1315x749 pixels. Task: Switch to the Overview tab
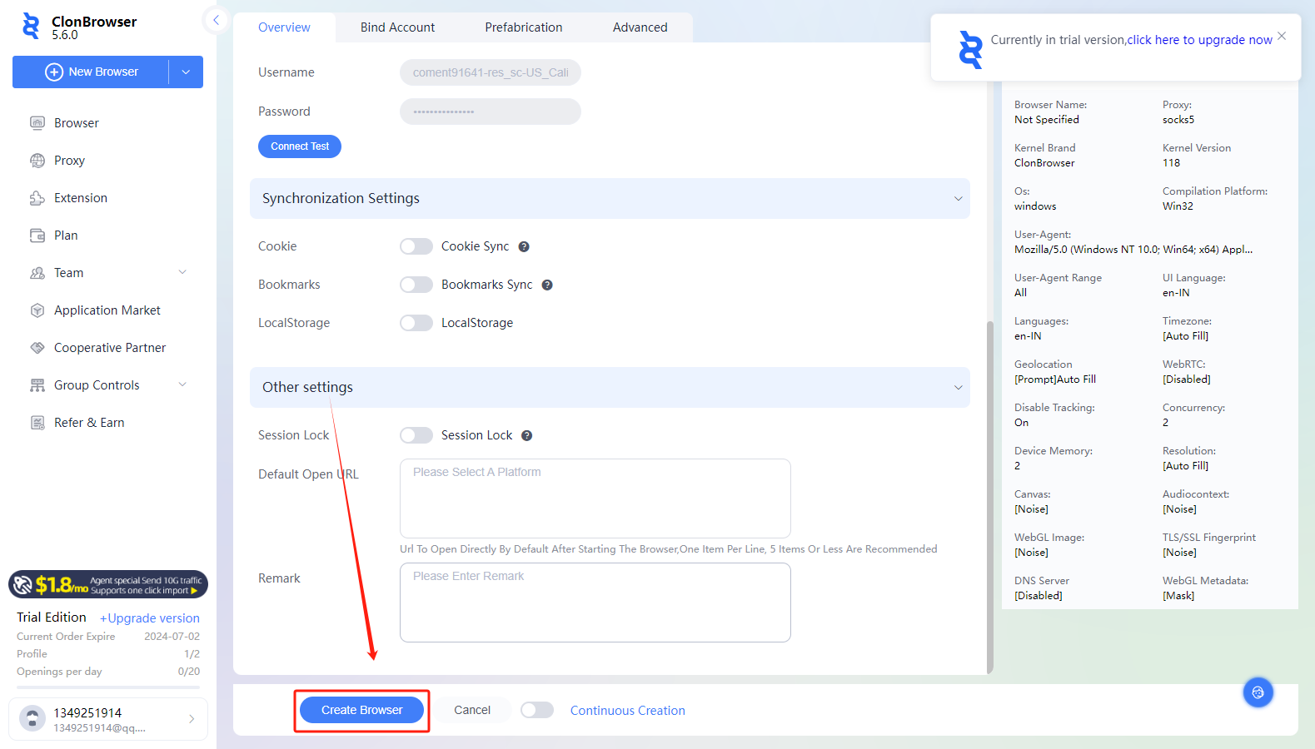[x=284, y=27]
